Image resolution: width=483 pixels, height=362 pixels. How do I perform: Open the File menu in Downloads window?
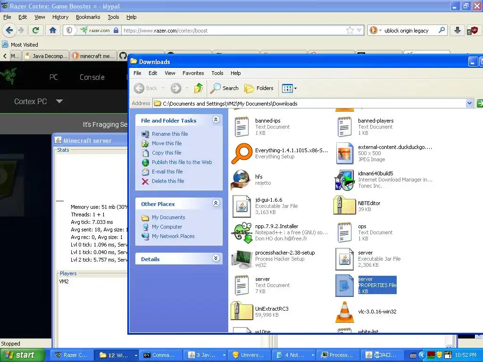tap(137, 73)
